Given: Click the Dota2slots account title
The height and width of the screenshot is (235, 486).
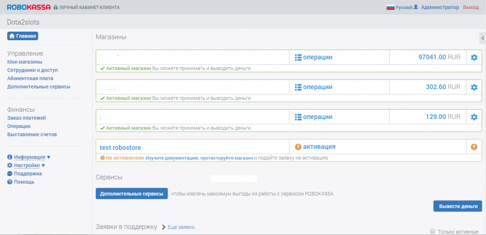Looking at the screenshot, I should coord(23,22).
